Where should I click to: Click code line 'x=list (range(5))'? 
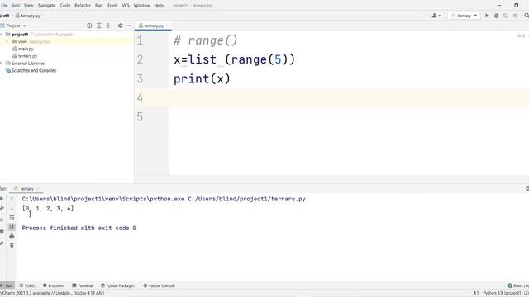pyautogui.click(x=234, y=60)
